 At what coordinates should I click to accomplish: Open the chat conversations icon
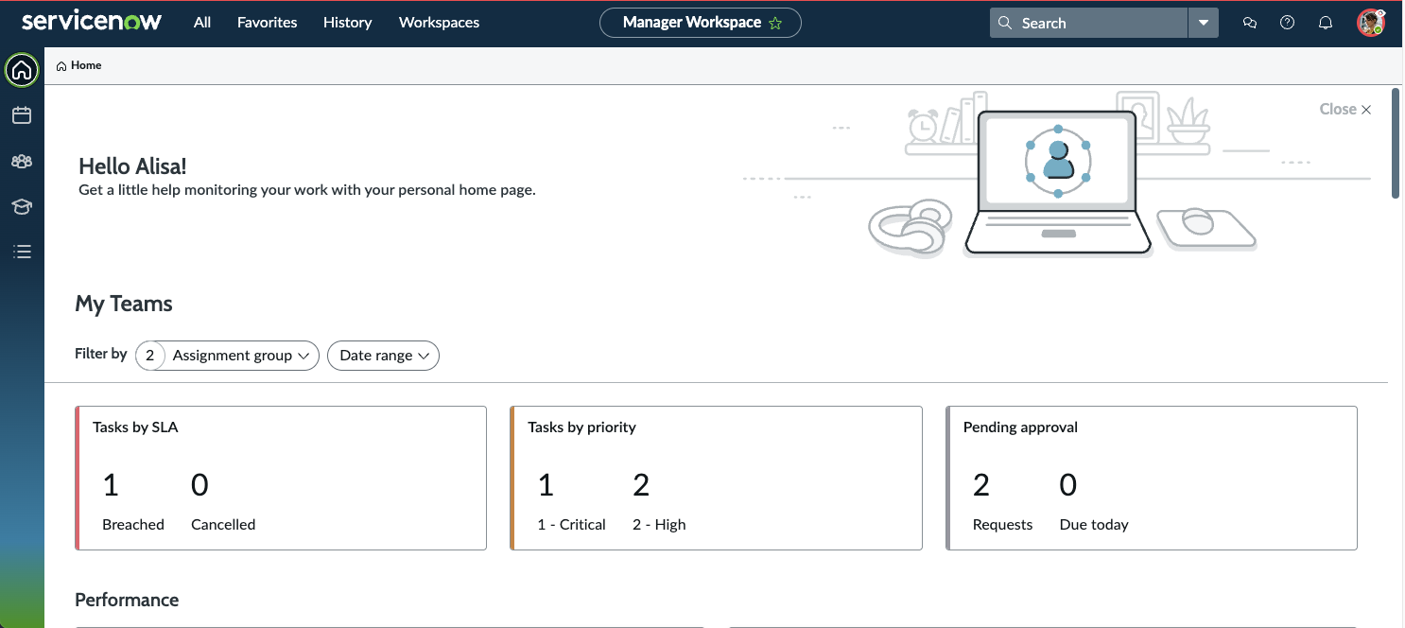point(1250,24)
